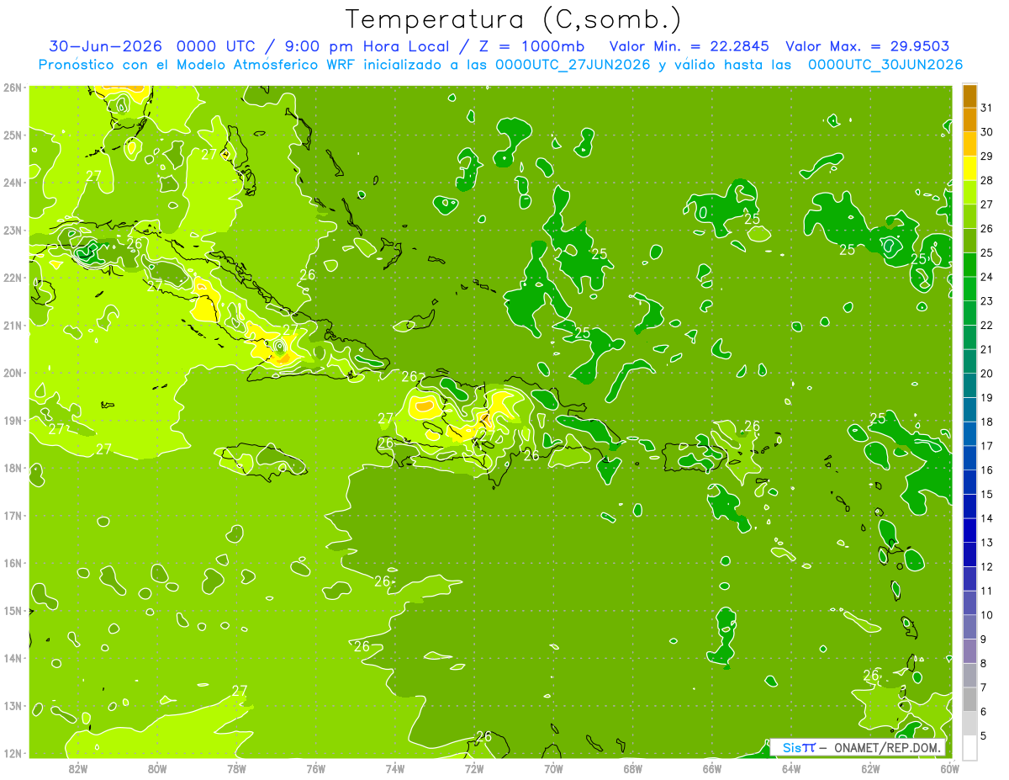Click the colorbar legend label "5"
This screenshot has height=780, width=1009.
(x=985, y=736)
